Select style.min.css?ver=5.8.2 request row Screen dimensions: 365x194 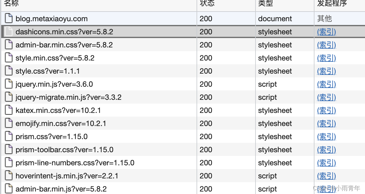(55, 58)
